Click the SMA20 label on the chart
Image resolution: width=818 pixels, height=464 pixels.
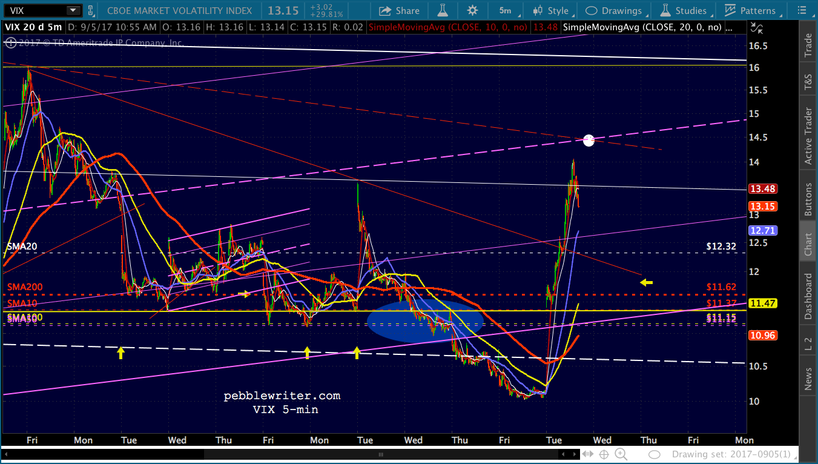tap(22, 247)
